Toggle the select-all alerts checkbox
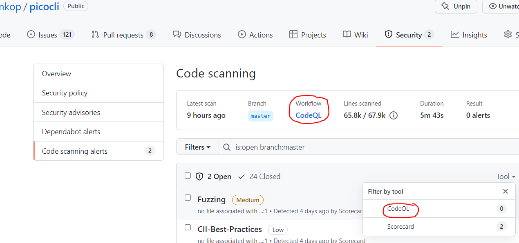519x243 pixels. [188, 175]
